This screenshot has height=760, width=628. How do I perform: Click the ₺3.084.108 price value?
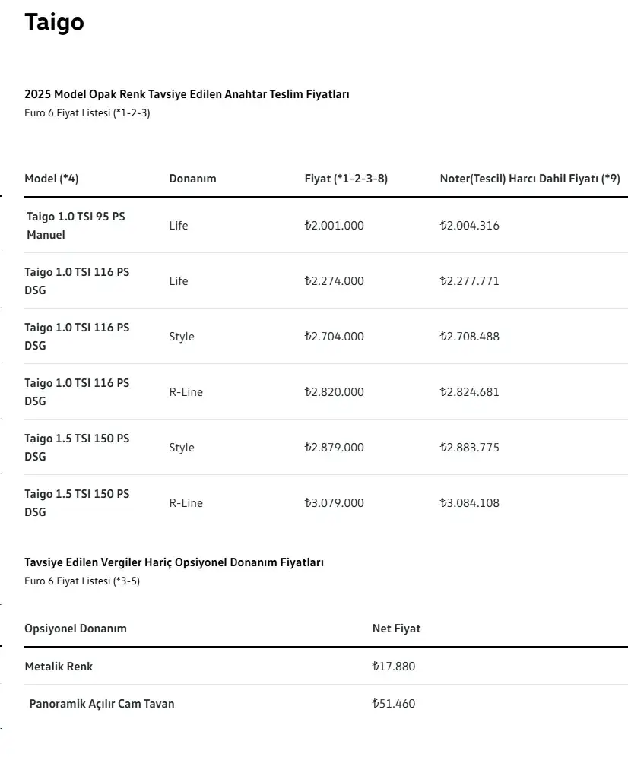(x=469, y=503)
